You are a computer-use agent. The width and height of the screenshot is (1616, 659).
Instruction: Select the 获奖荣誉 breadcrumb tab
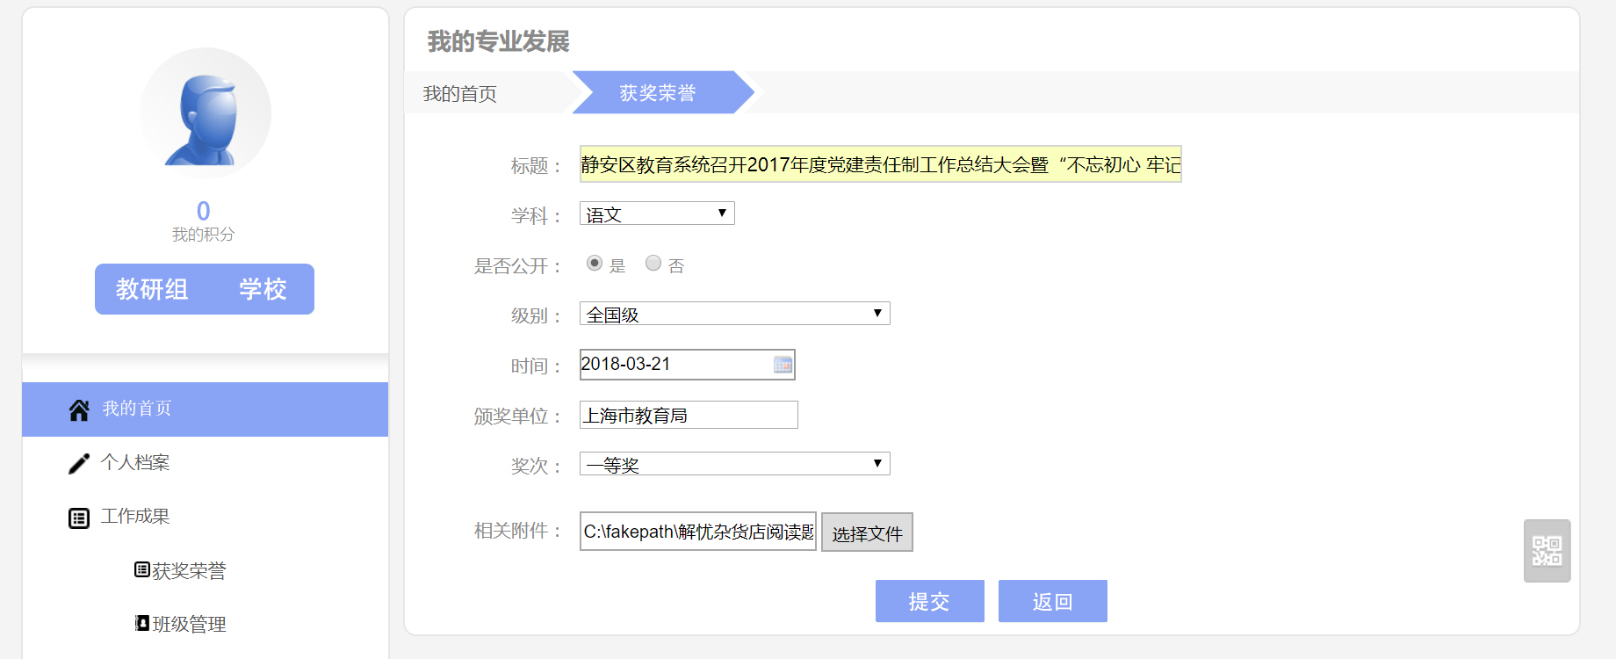coord(658,93)
